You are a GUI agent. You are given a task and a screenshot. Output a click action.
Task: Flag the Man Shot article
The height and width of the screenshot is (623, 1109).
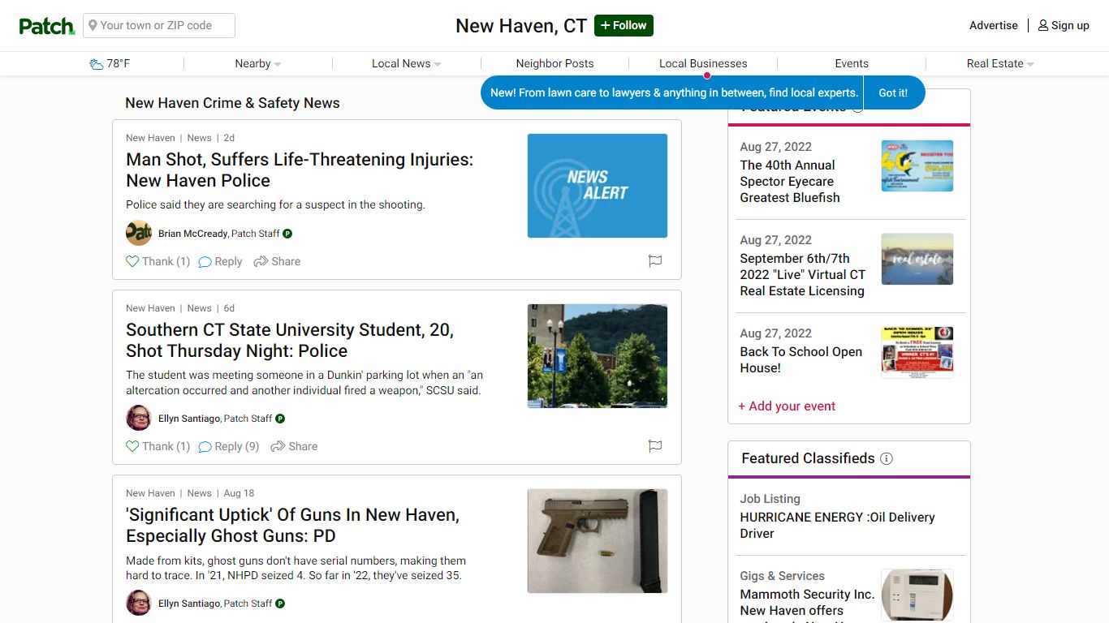coord(655,261)
